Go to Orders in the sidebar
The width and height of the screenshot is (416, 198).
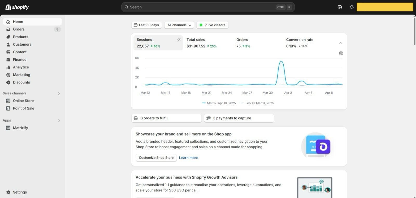coord(19,29)
